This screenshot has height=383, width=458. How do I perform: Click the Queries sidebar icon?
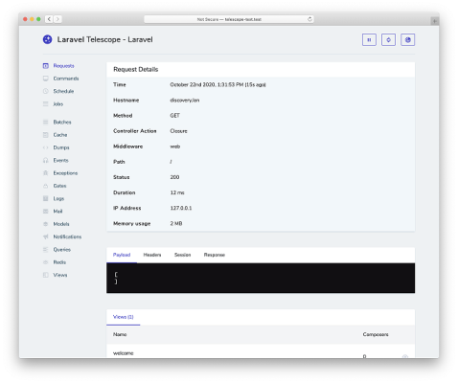[46, 250]
